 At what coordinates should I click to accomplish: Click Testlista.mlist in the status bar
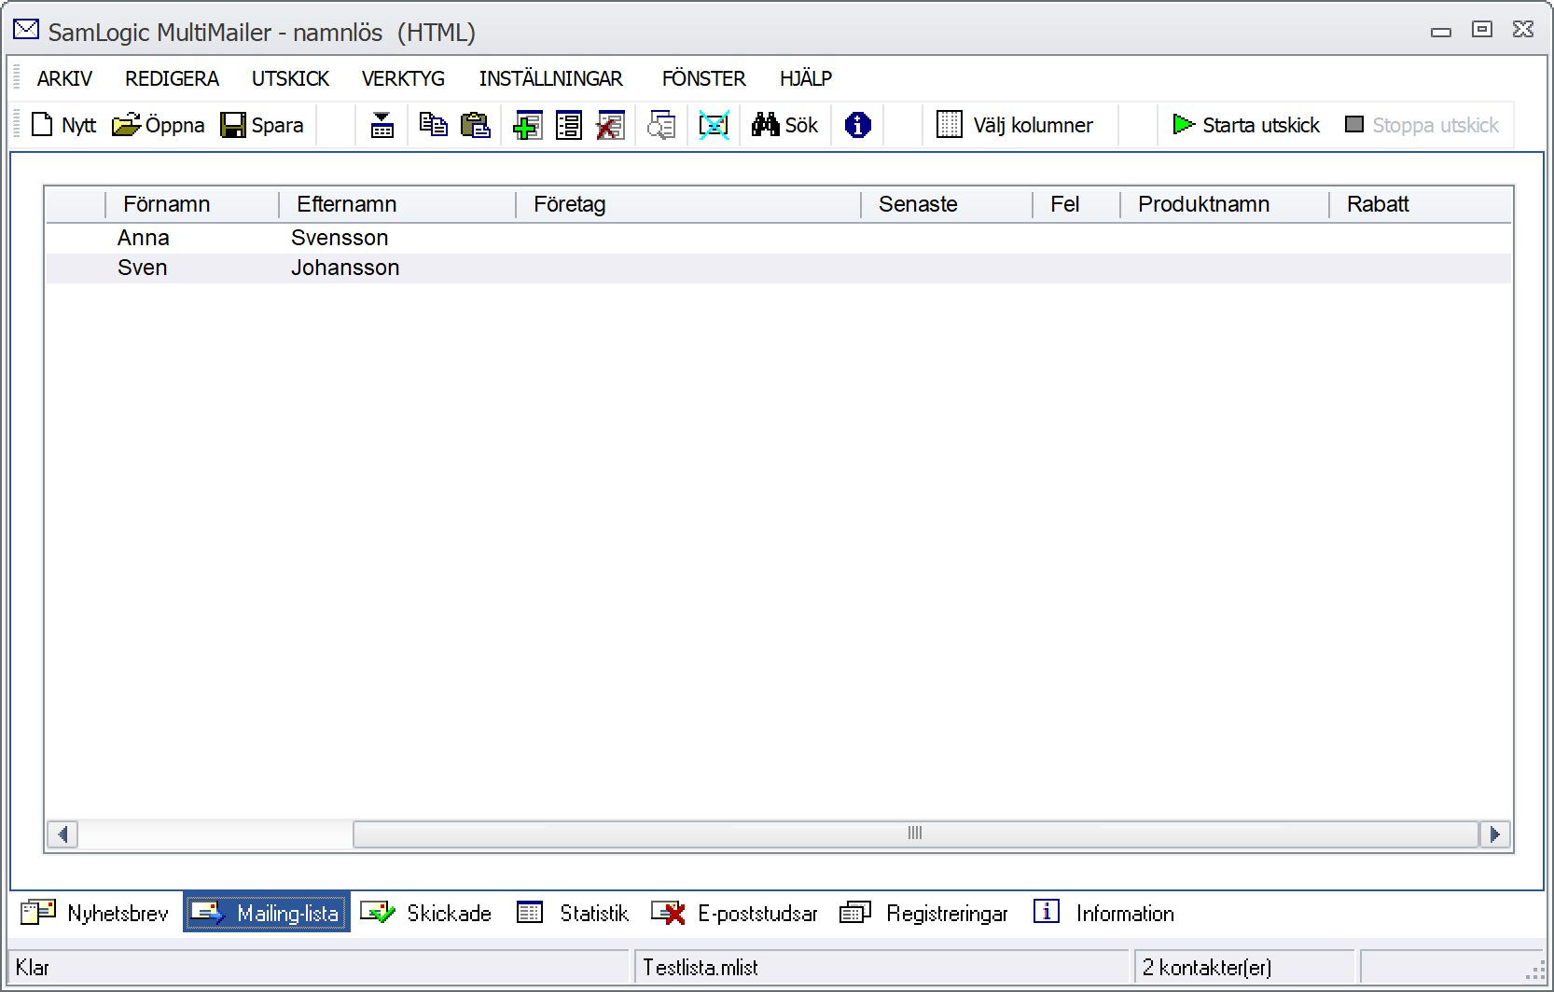tap(701, 968)
